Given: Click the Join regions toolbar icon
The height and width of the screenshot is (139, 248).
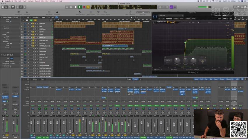Looking at the screenshot, I should pyautogui.click(x=98, y=13).
